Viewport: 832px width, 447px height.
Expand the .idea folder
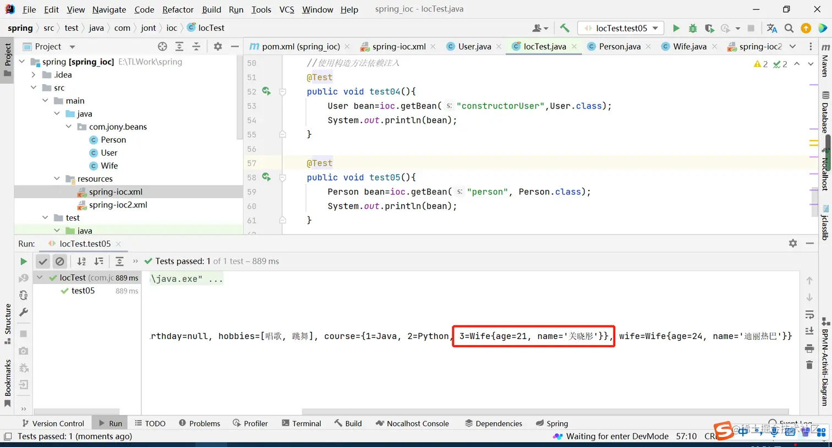34,75
